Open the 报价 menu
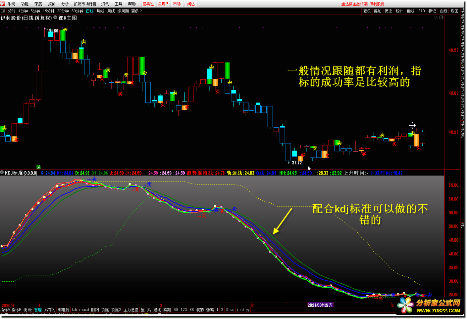The width and height of the screenshot is (467, 319). [x=52, y=4]
